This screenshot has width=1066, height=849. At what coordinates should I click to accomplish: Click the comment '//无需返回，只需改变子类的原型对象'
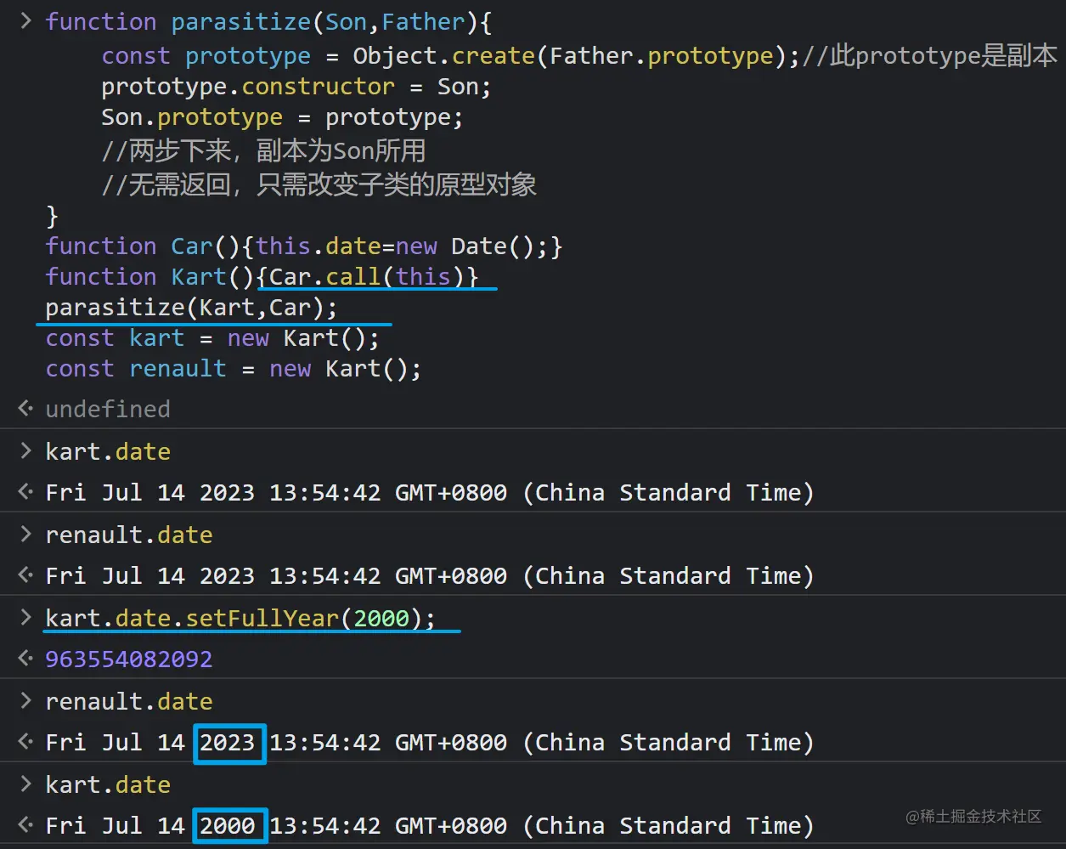[319, 185]
